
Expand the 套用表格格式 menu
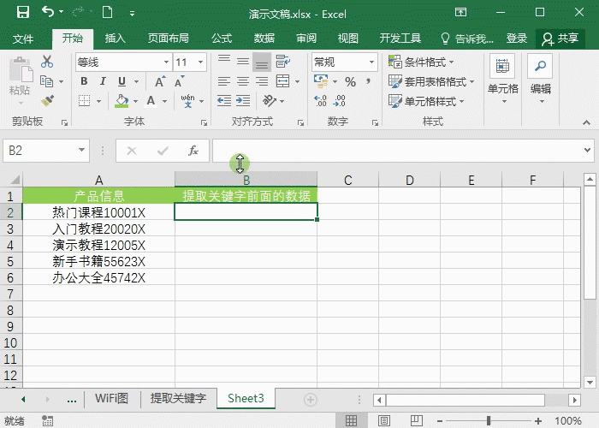(x=431, y=81)
